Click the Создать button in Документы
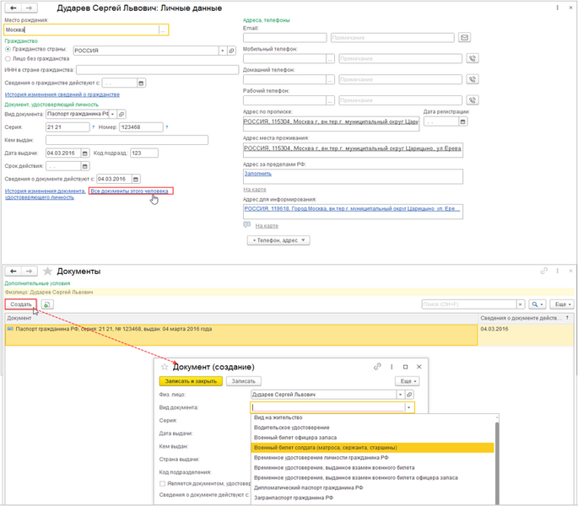This screenshot has height=506, width=578. (x=20, y=304)
